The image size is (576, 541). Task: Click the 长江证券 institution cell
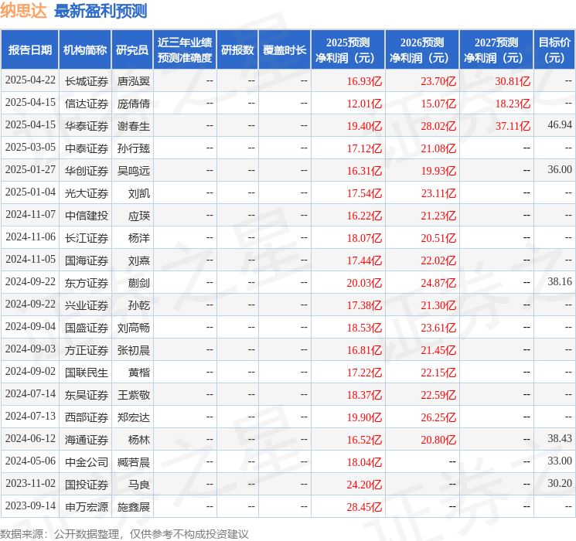pos(87,238)
